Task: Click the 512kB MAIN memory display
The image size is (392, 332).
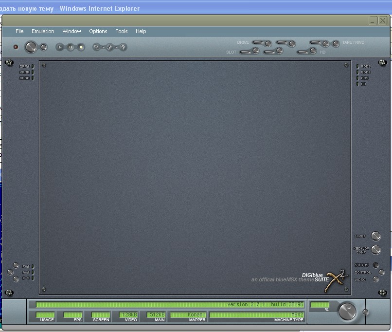Action: [x=156, y=315]
